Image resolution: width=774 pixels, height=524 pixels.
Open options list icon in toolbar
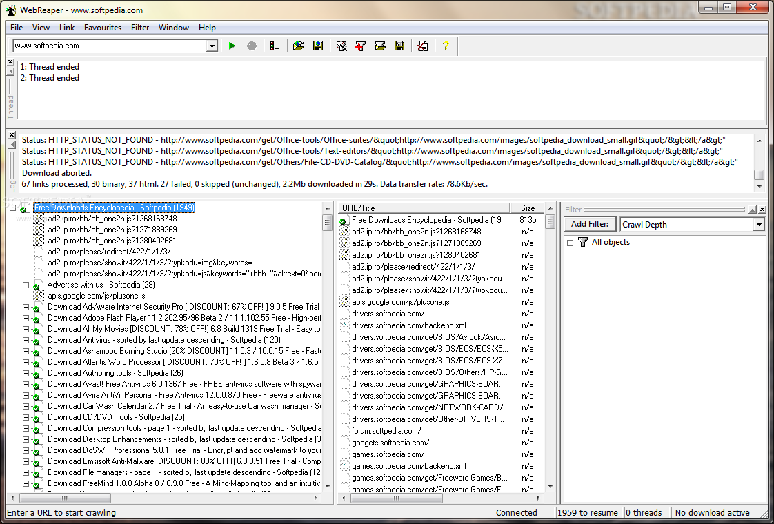coord(275,46)
